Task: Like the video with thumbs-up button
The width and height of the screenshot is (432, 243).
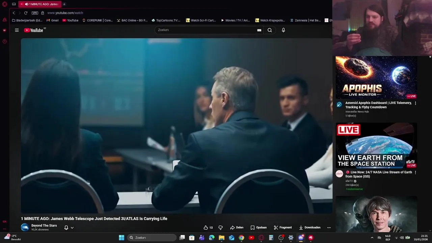Action: [208, 227]
